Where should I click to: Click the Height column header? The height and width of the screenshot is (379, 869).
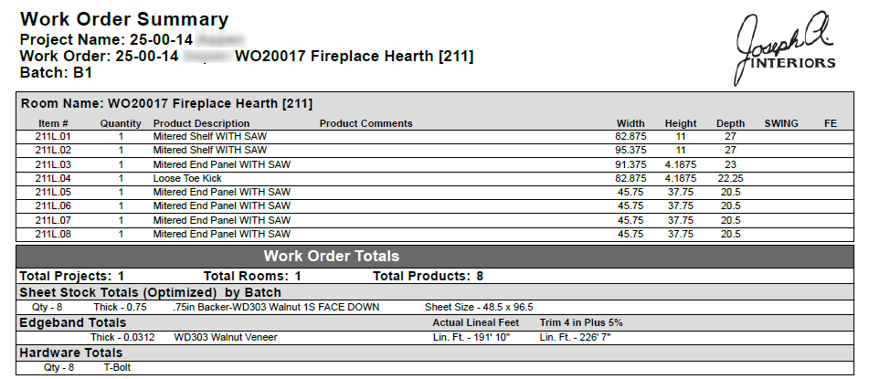pyautogui.click(x=681, y=123)
